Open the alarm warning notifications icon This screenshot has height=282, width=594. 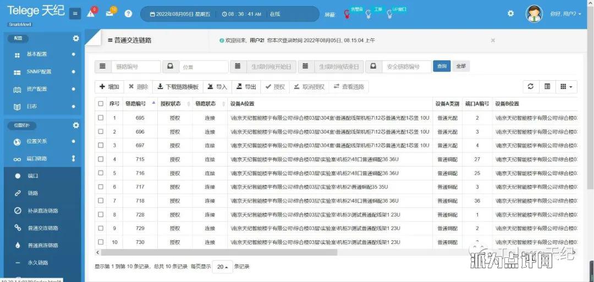91,13
